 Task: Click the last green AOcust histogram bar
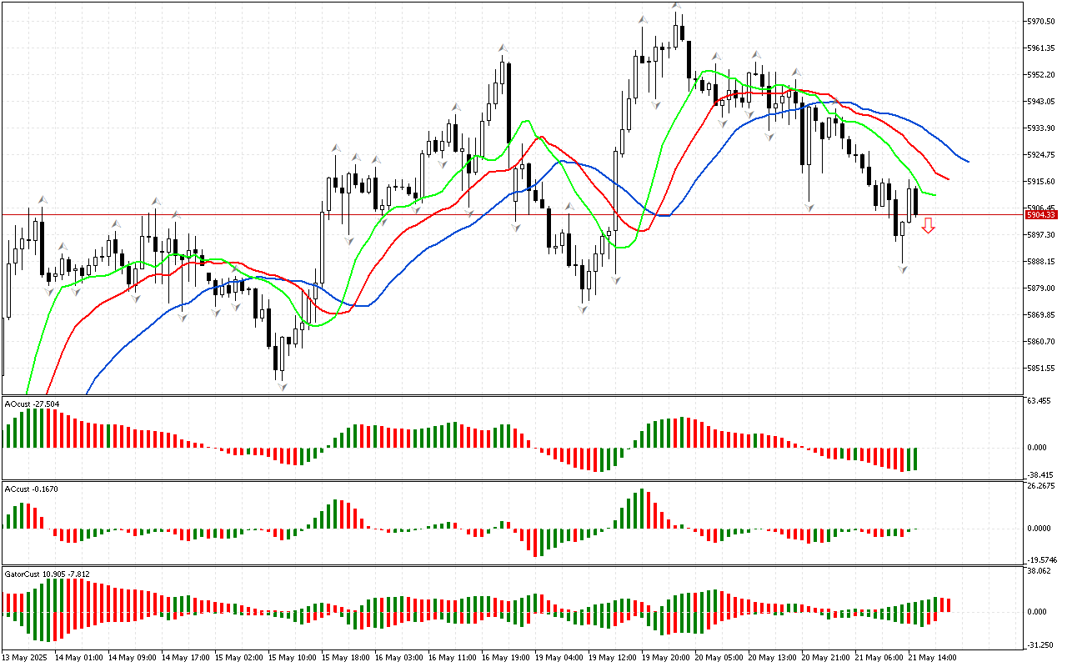tap(916, 459)
